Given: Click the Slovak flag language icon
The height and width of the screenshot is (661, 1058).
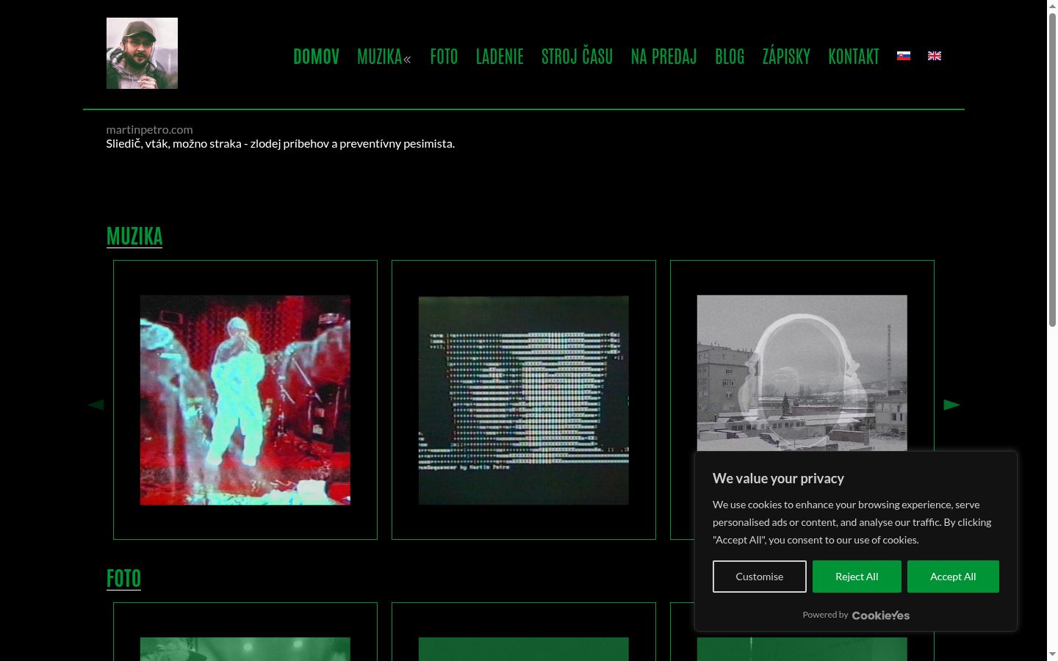Looking at the screenshot, I should click(x=904, y=56).
